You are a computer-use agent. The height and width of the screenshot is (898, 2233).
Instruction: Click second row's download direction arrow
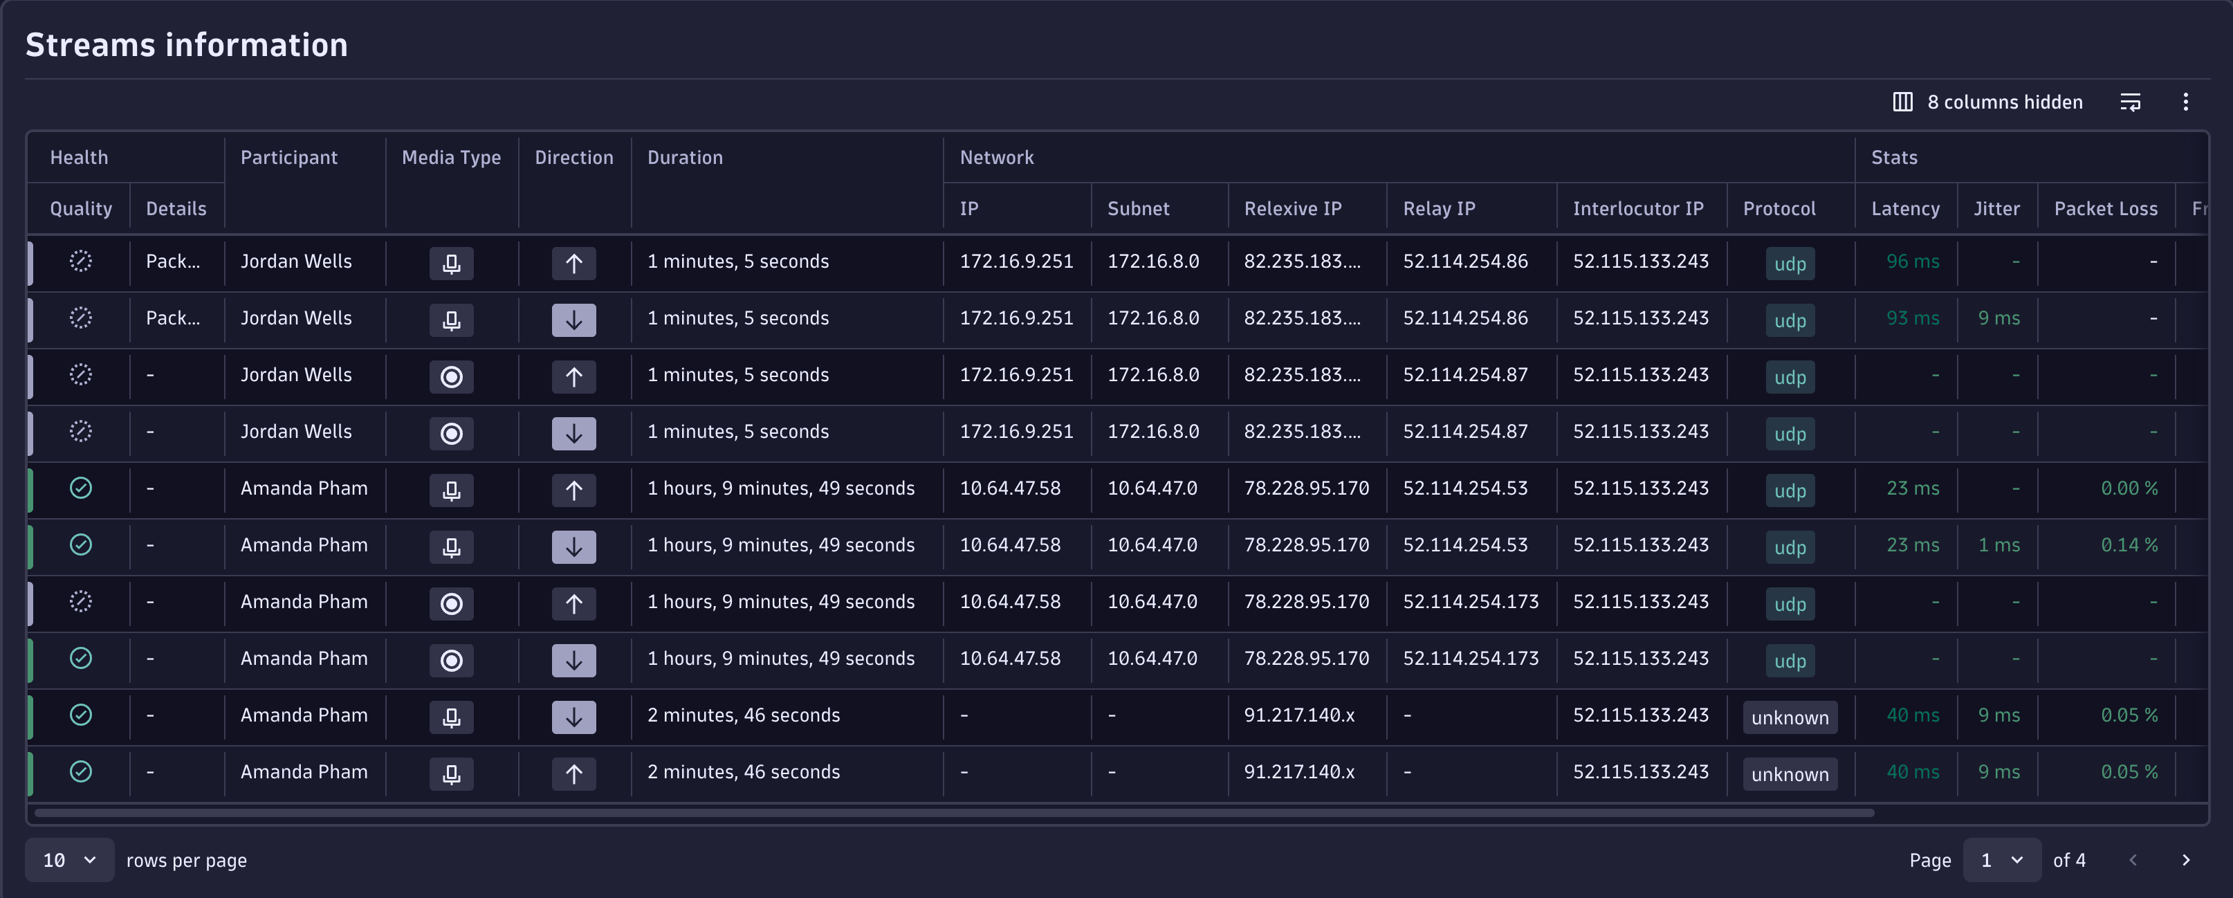(x=573, y=320)
